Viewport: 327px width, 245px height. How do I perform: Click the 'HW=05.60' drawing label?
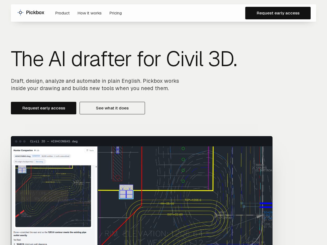(167, 203)
